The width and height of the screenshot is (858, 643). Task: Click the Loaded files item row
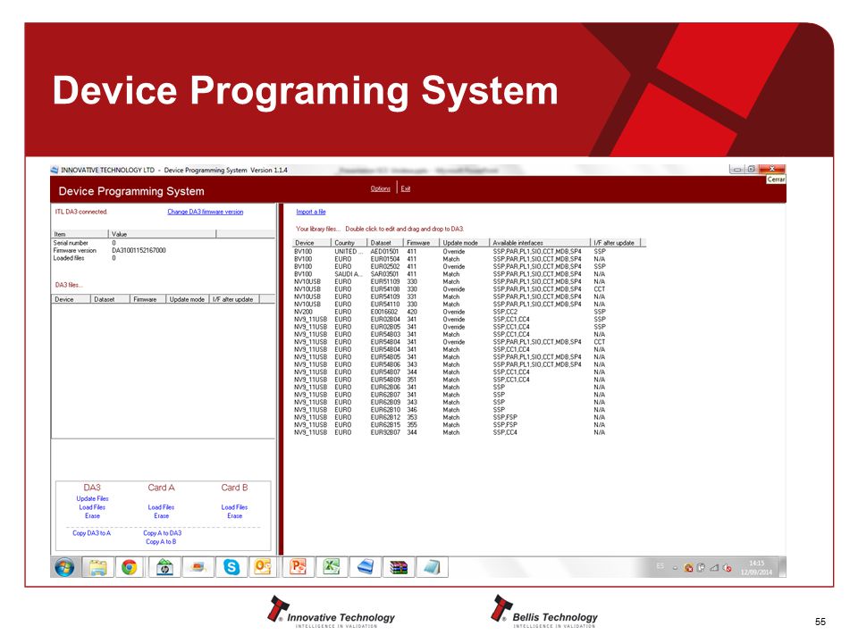pos(163,258)
